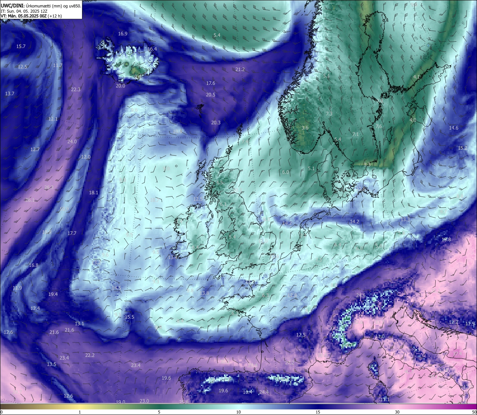477x415 pixels.
Task: Click the 15.7 value label
Action: pos(21,47)
